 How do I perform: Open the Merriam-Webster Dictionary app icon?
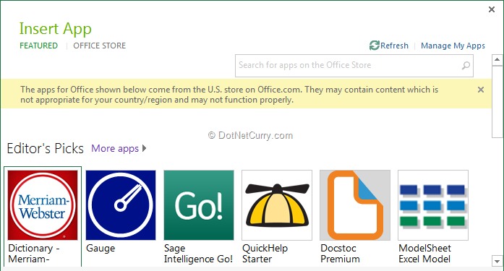click(x=43, y=205)
